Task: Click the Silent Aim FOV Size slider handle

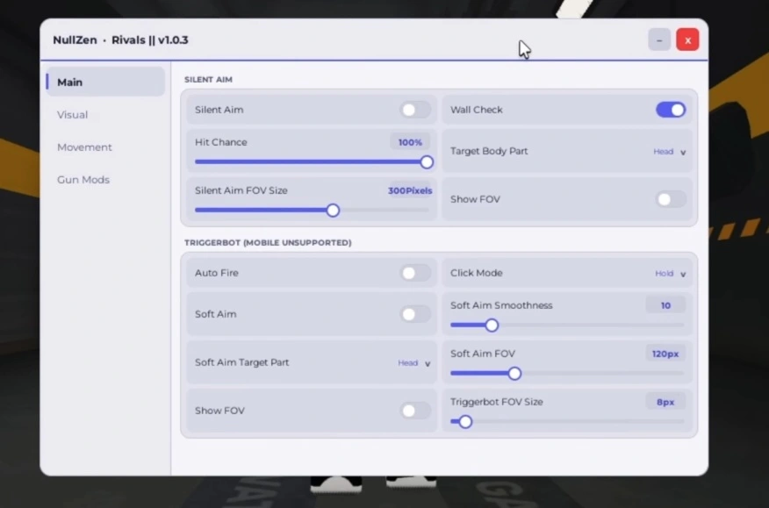Action: (333, 211)
